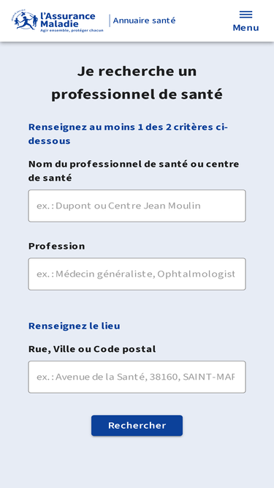
Task: Click the Rechercher button
Action: click(137, 425)
